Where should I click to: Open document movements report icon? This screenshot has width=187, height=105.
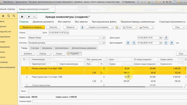[x=82, y=27]
